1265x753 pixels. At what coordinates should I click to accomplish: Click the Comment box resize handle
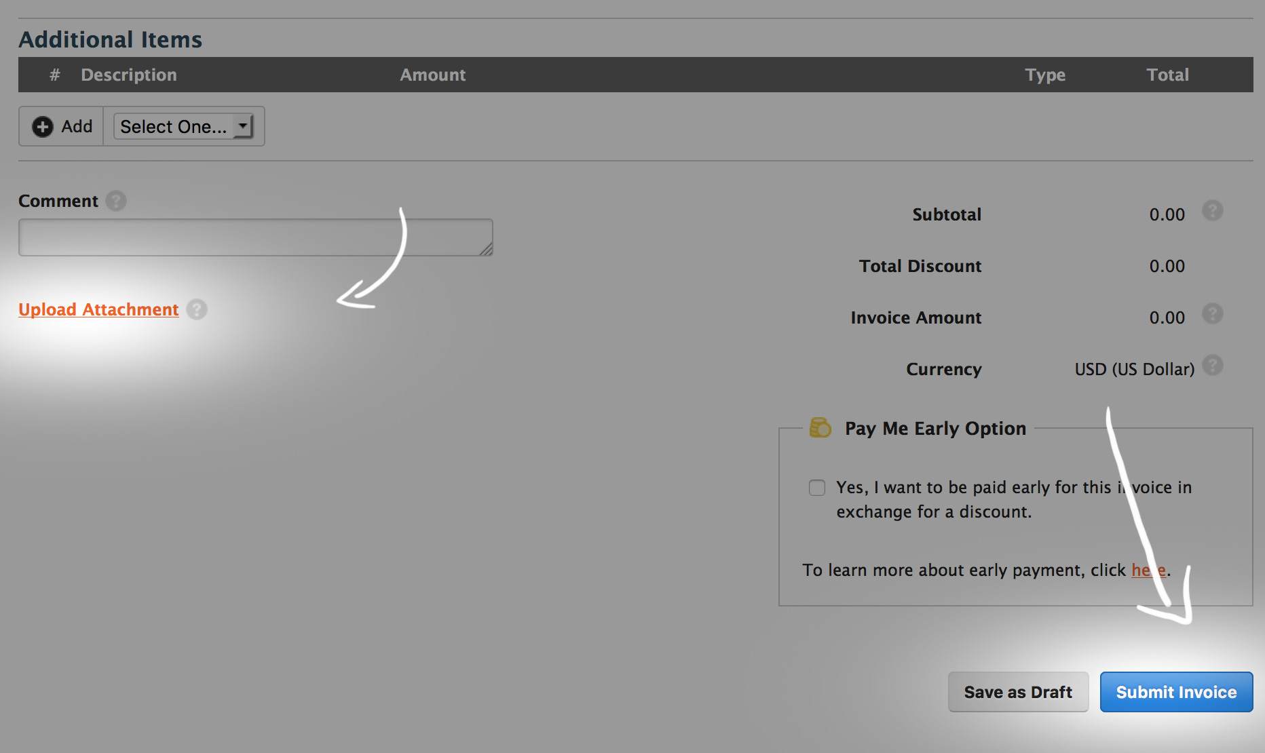pos(486,249)
